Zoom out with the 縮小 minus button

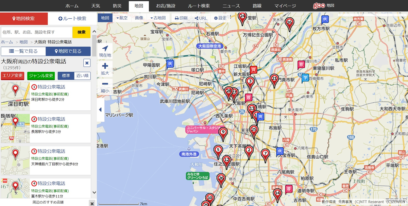[105, 85]
